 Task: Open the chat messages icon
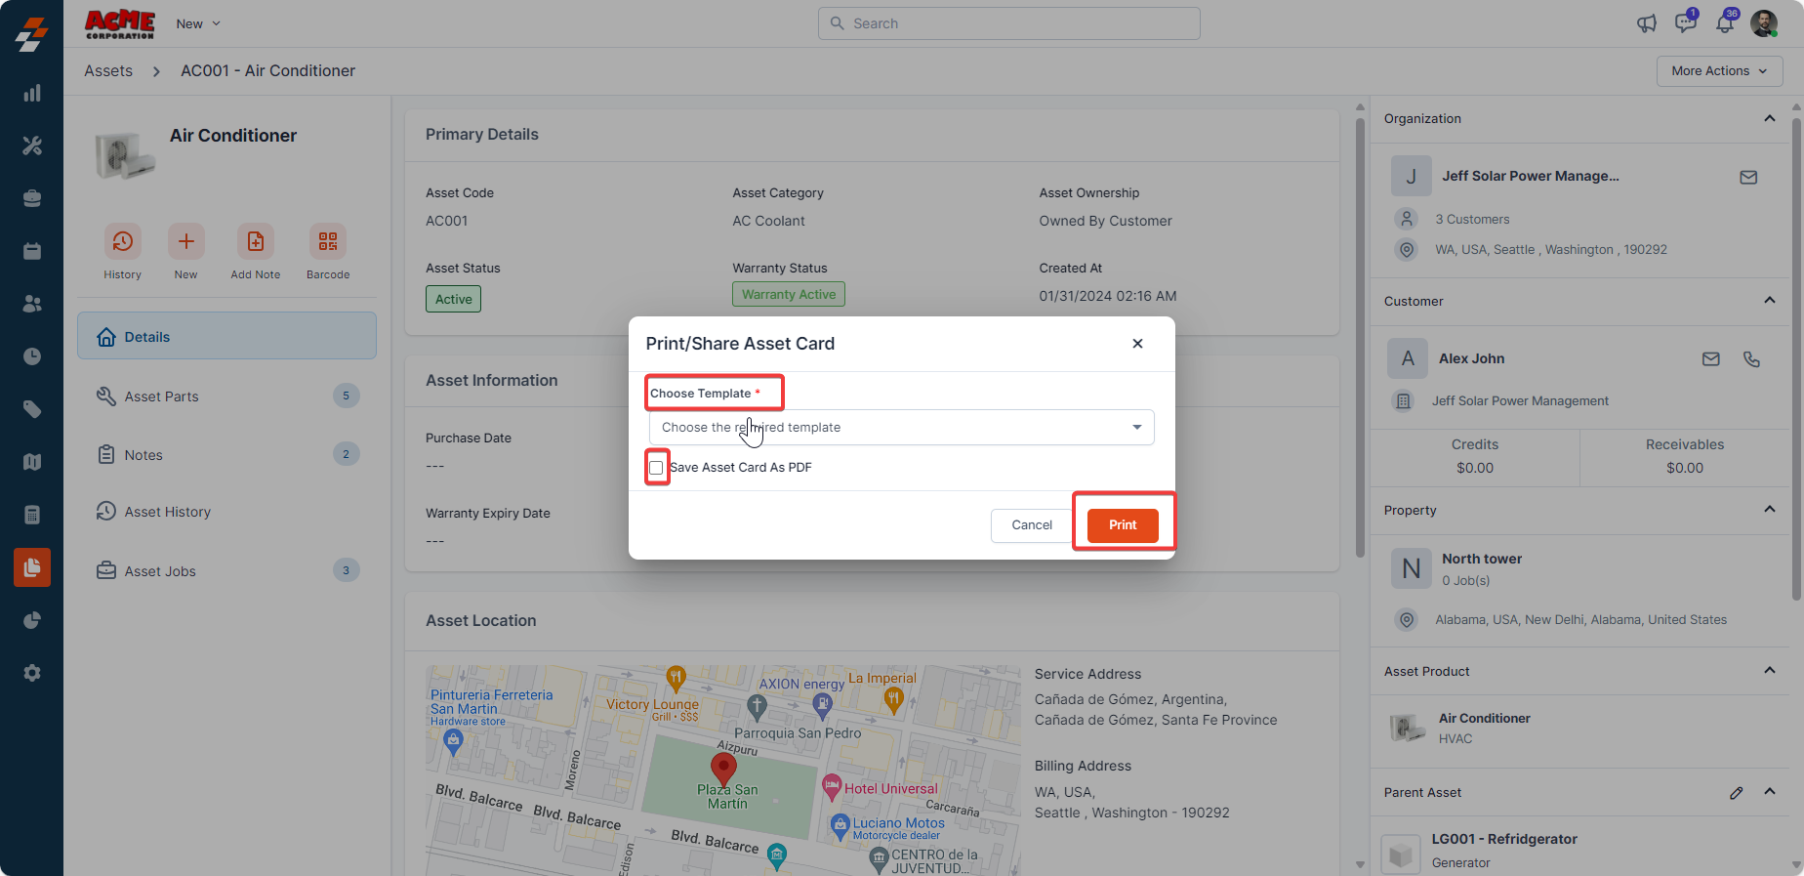[x=1685, y=23]
